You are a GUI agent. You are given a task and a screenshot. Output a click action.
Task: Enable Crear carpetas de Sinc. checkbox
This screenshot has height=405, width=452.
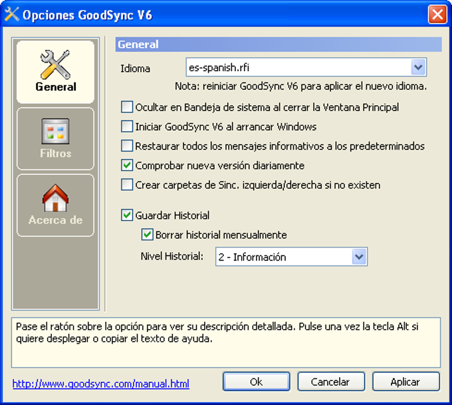click(127, 185)
